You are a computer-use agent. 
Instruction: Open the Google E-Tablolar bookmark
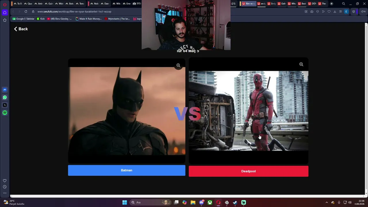[23, 19]
